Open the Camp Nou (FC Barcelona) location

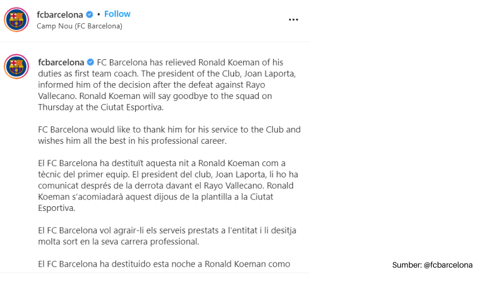tap(80, 26)
